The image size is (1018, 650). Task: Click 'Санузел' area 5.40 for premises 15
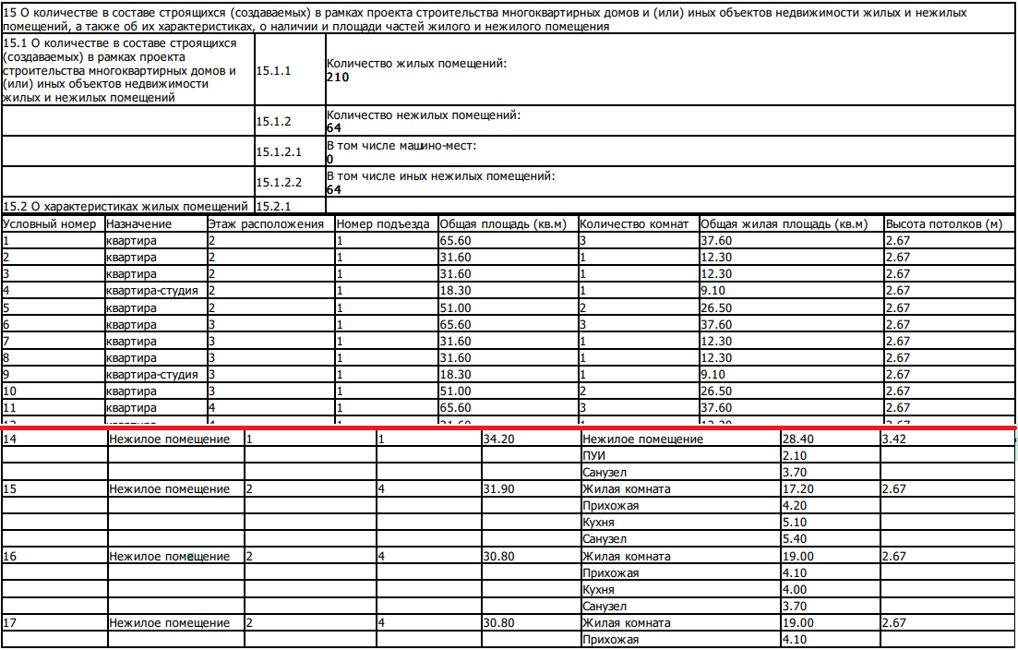coord(795,539)
